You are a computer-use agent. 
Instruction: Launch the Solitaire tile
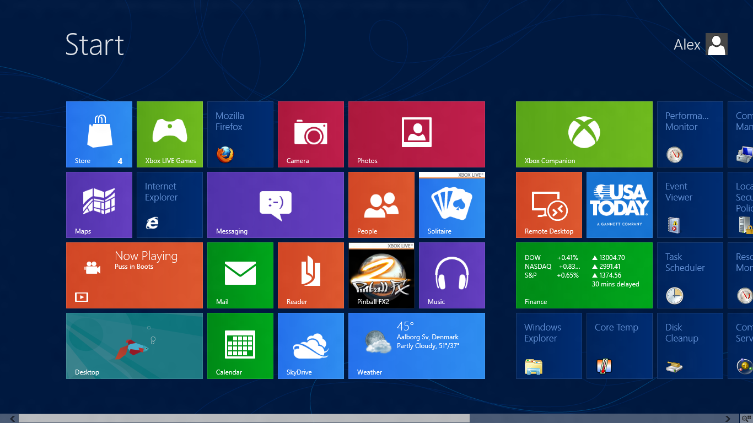[x=452, y=205]
